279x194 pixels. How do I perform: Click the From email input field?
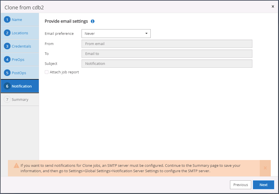pos(167,44)
